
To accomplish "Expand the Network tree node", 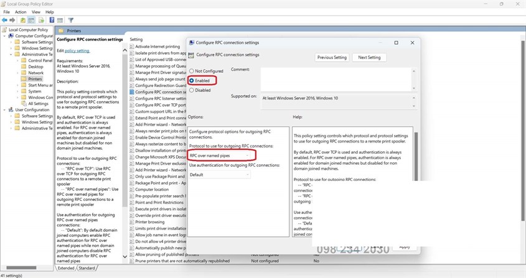I will 17,73.
